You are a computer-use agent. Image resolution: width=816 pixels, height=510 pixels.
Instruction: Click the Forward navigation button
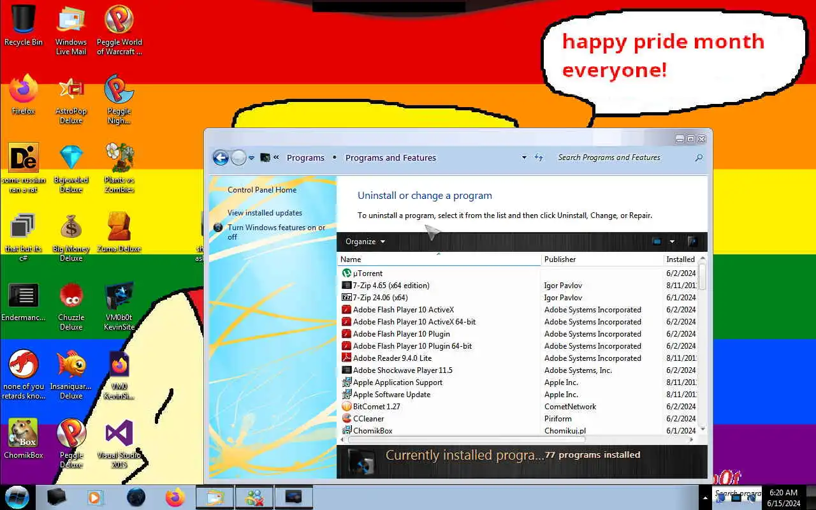pos(238,157)
